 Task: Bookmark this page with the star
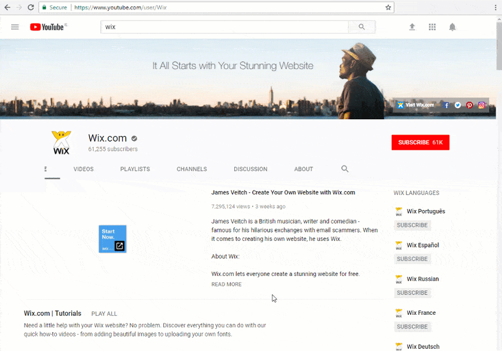pos(388,7)
